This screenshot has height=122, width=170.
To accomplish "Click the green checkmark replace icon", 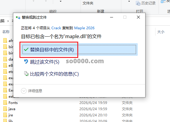I will point(26,50).
